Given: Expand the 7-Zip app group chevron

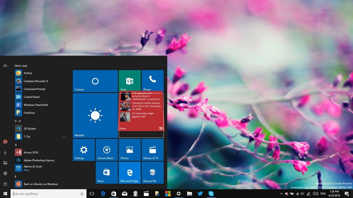Looking at the screenshot, I should [x=64, y=136].
